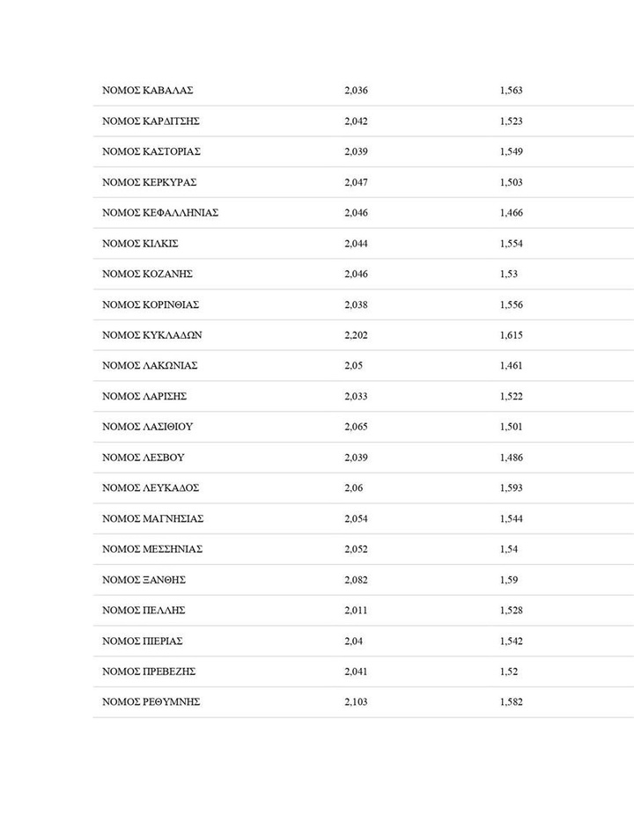Click the ΝΟΜΟΣ ΛΑΡΙΣΗΣ row label
This screenshot has width=634, height=821.
tap(144, 396)
